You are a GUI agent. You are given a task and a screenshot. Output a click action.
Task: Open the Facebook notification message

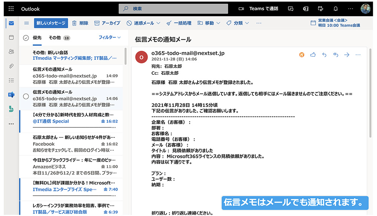pyautogui.click(x=71, y=144)
